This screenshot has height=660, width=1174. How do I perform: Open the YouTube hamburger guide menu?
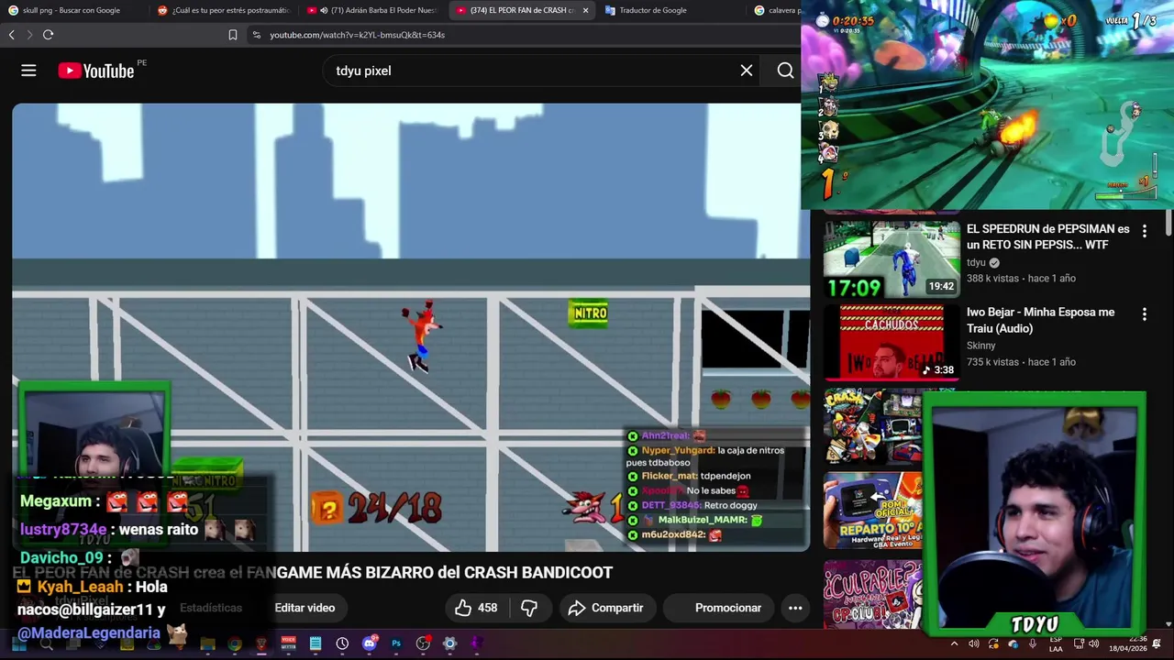(28, 71)
